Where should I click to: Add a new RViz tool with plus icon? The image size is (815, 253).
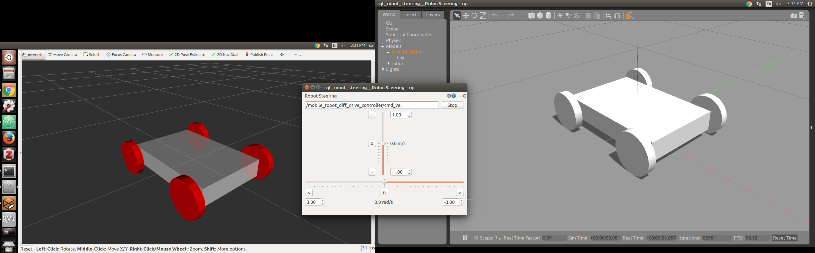[x=282, y=55]
